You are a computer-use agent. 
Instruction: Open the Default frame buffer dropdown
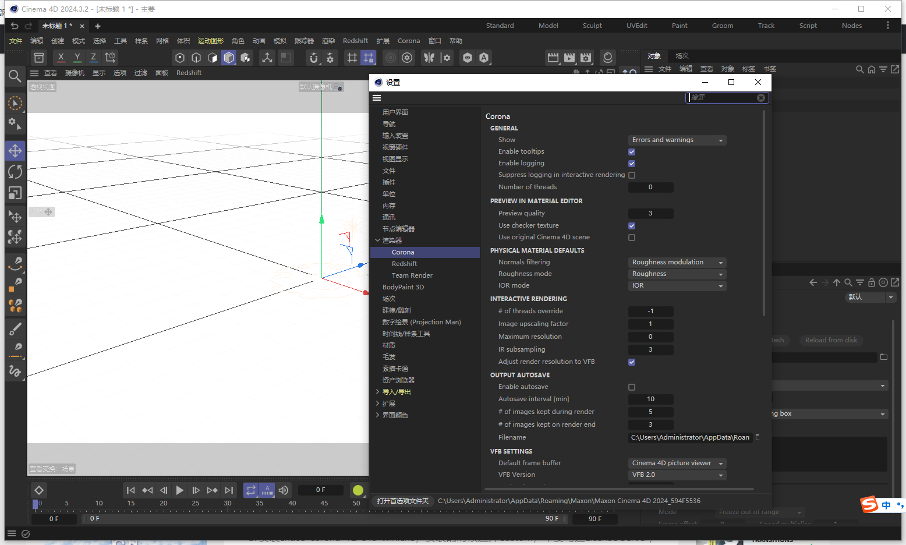677,463
